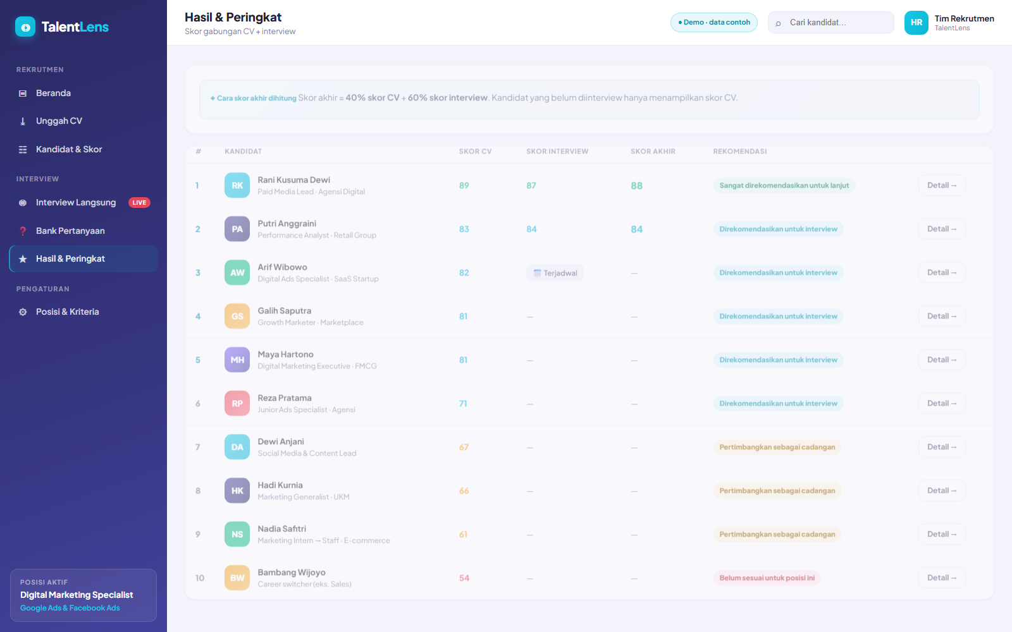
Task: Click the SKOR AKHIR column header
Action: click(653, 152)
